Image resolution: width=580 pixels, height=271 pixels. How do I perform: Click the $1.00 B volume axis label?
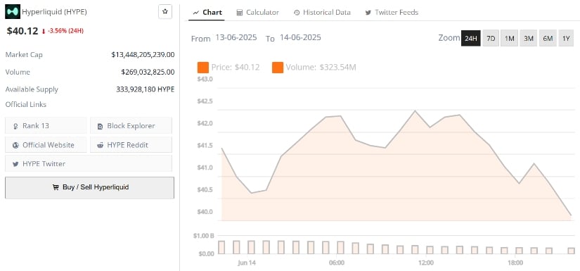point(204,236)
